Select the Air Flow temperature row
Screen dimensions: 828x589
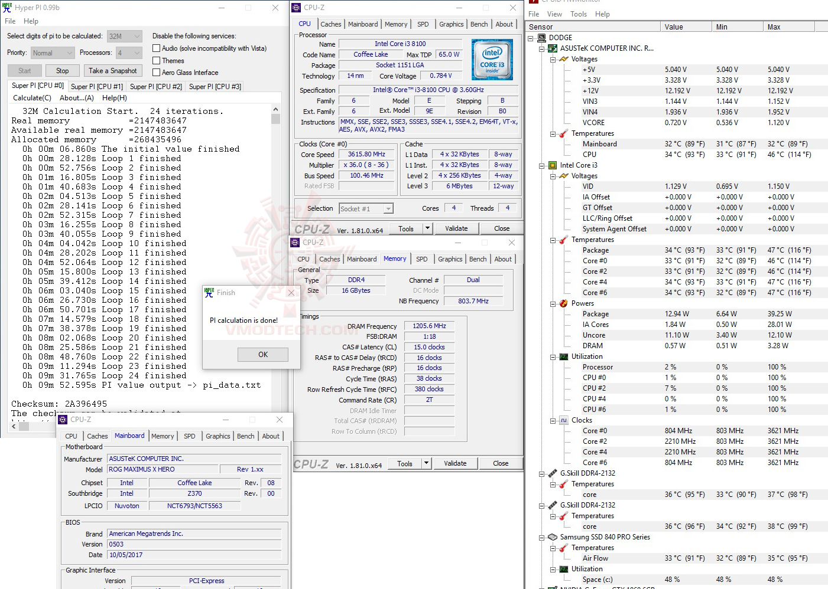click(677, 558)
